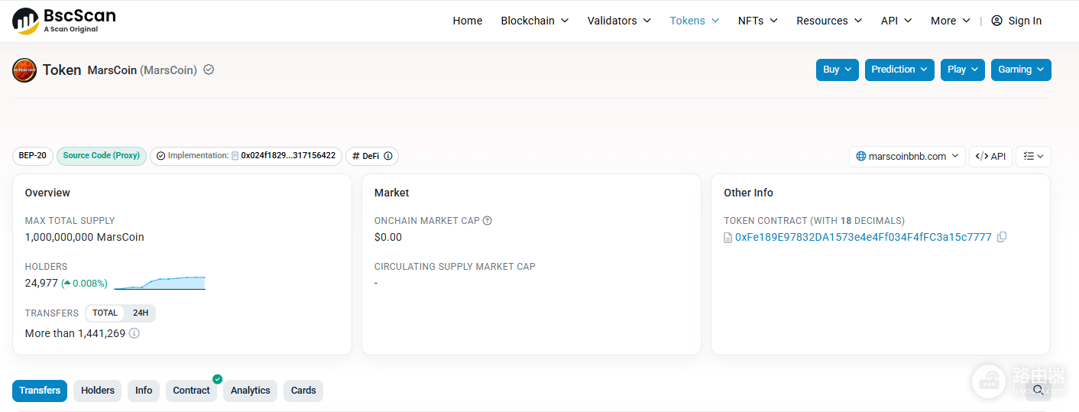Click the search icon at bottom right

[x=1038, y=390]
